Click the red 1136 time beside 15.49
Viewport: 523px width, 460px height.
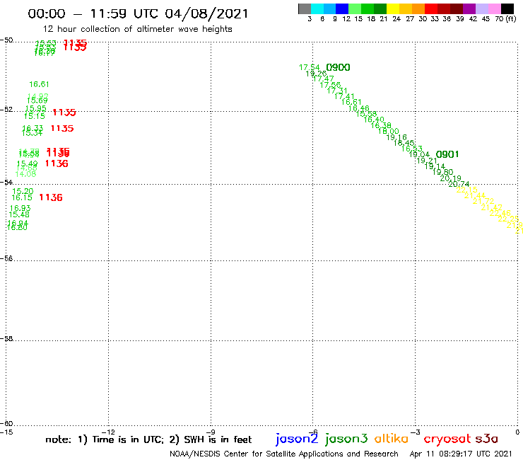[x=57, y=163]
